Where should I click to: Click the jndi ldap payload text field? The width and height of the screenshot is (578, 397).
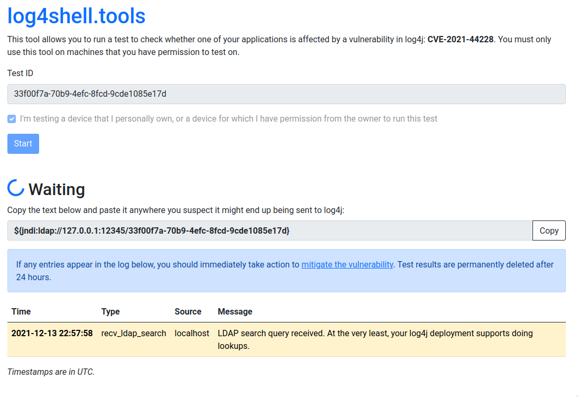coord(269,230)
